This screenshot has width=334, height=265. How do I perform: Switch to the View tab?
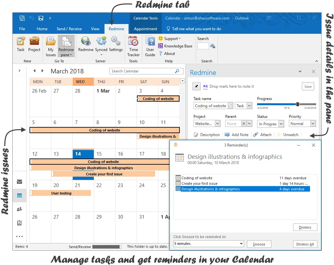[x=95, y=29]
